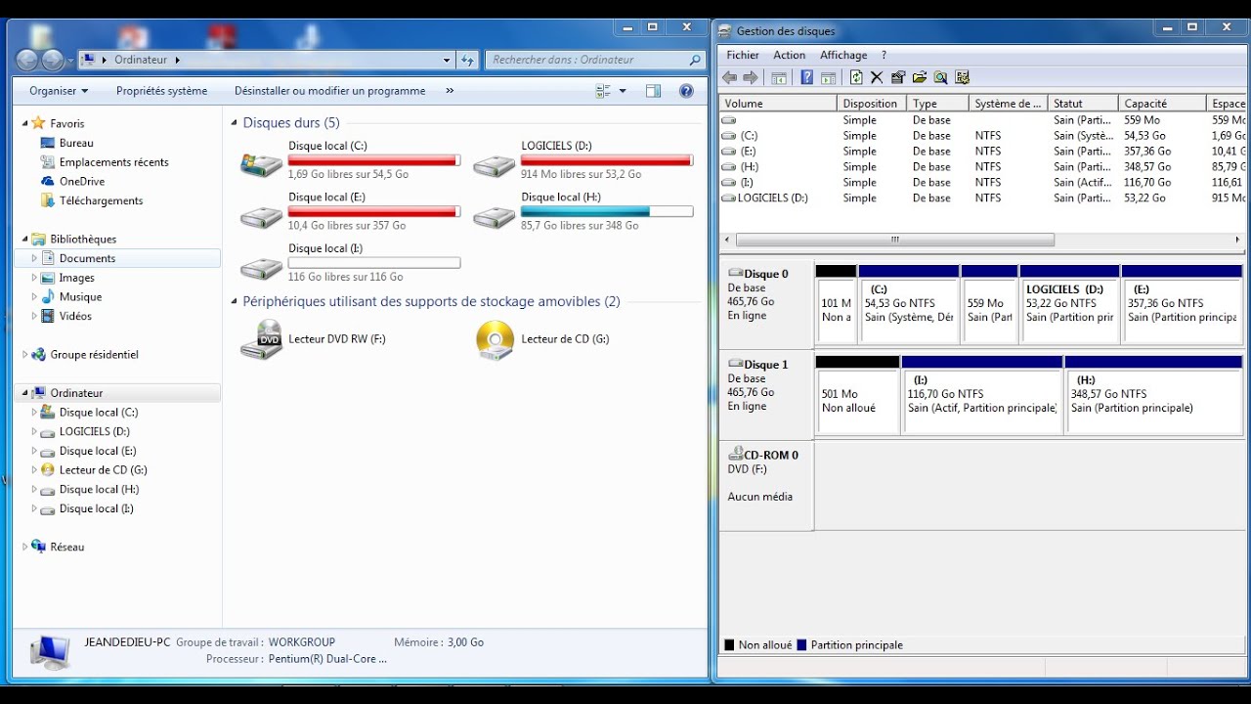Click the Propriétés système button
1251x704 pixels.
(x=162, y=91)
